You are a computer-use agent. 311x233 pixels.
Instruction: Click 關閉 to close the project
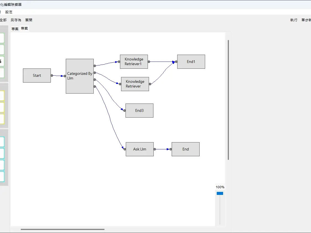29,20
